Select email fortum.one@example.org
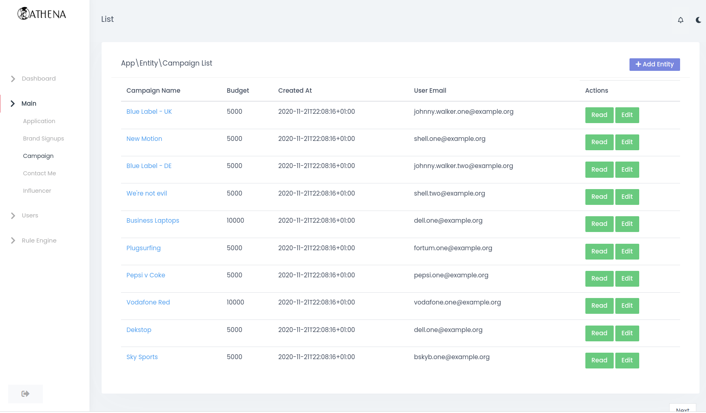 click(x=453, y=248)
